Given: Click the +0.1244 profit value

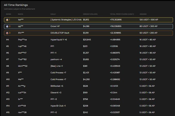Looking at the screenshot, I should [x=113, y=92].
